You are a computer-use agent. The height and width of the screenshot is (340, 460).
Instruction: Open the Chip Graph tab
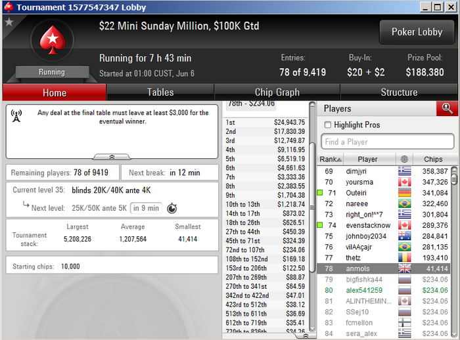tap(277, 93)
